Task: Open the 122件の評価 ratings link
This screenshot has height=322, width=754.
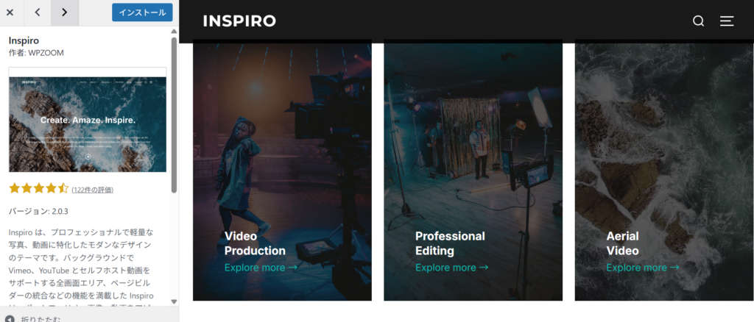Action: coord(92,190)
